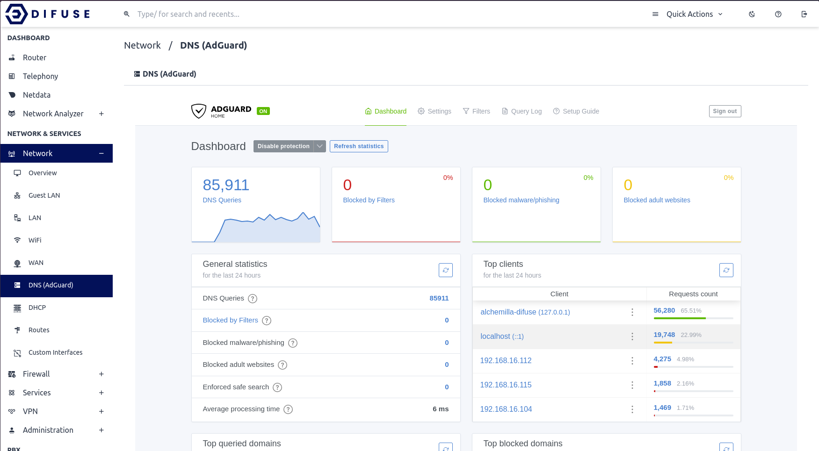Image resolution: width=819 pixels, height=451 pixels.
Task: Select WiFi menu item
Action: [x=35, y=240]
